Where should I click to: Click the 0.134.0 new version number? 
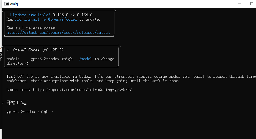[x=85, y=15]
